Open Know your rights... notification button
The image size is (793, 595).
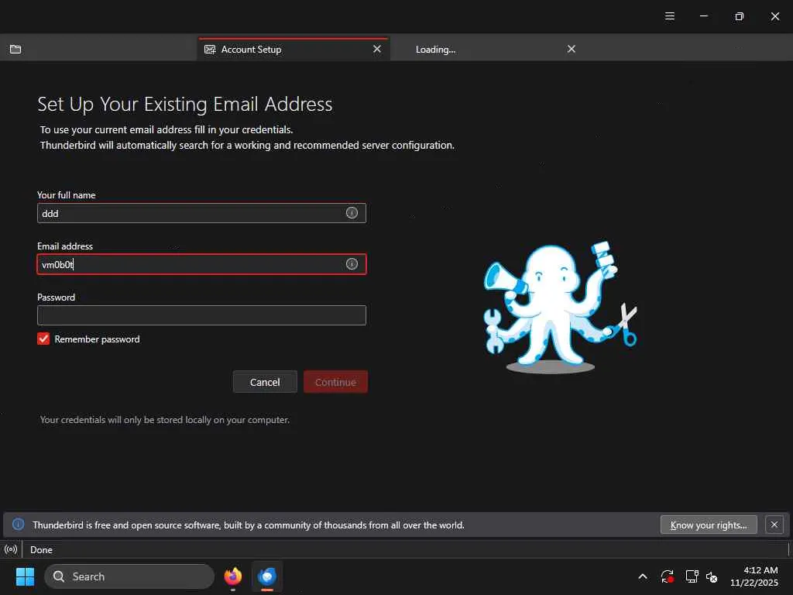point(709,525)
